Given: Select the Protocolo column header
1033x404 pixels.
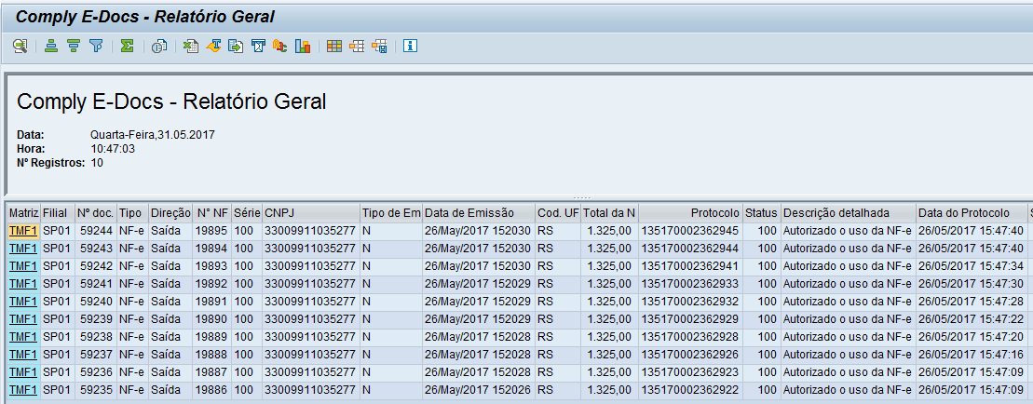Looking at the screenshot, I should pyautogui.click(x=690, y=213).
